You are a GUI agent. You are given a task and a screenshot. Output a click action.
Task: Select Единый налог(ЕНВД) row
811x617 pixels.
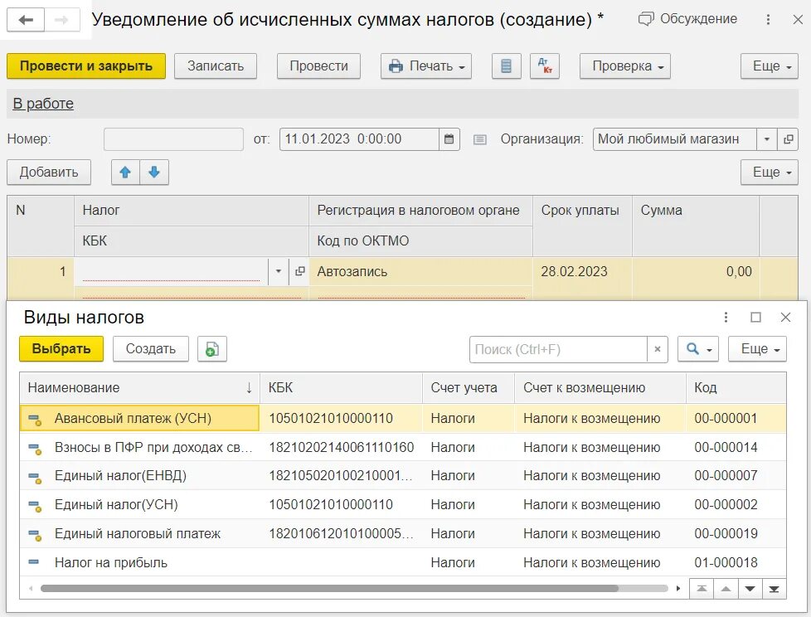[403, 476]
